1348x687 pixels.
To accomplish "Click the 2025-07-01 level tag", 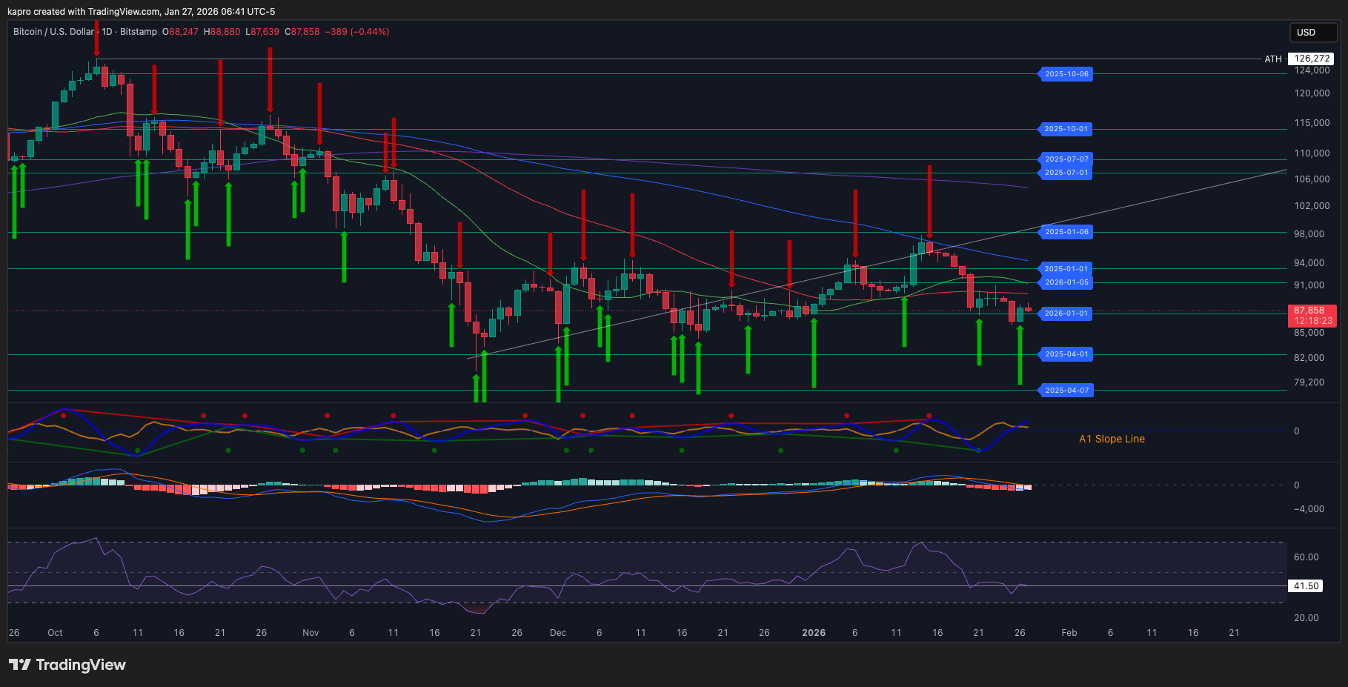I will [1066, 173].
